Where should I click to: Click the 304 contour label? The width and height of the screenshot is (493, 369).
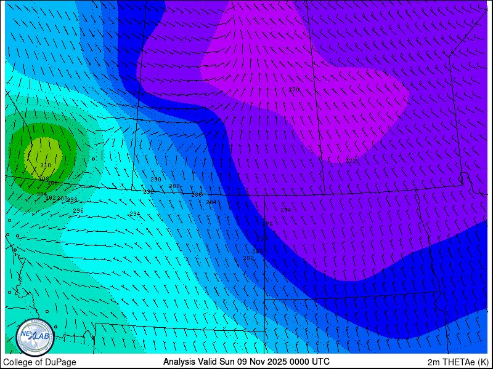click(x=42, y=194)
